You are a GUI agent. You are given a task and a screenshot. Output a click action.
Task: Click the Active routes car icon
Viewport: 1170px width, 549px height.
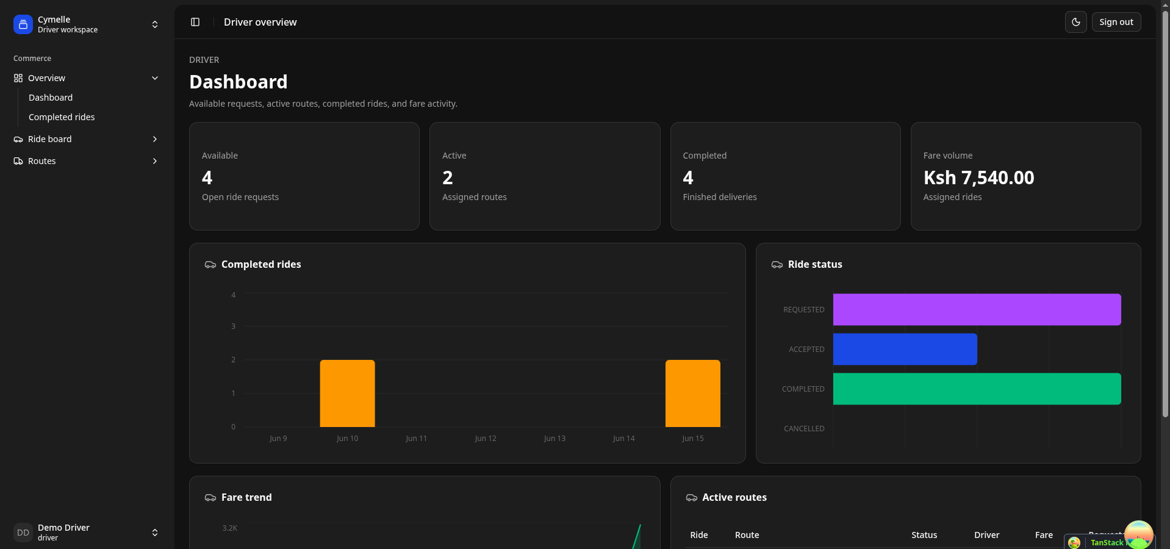click(692, 498)
